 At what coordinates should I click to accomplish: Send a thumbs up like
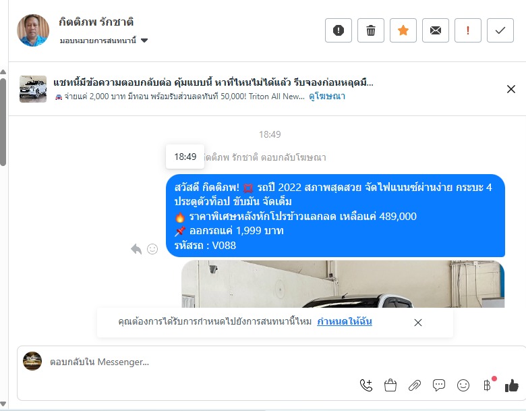pos(512,385)
